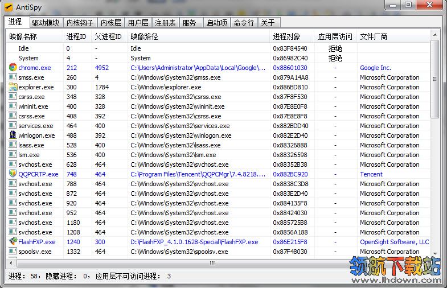This screenshot has width=447, height=288.
Task: Click icon of svchost.exe with PID 920
Action: (13, 203)
